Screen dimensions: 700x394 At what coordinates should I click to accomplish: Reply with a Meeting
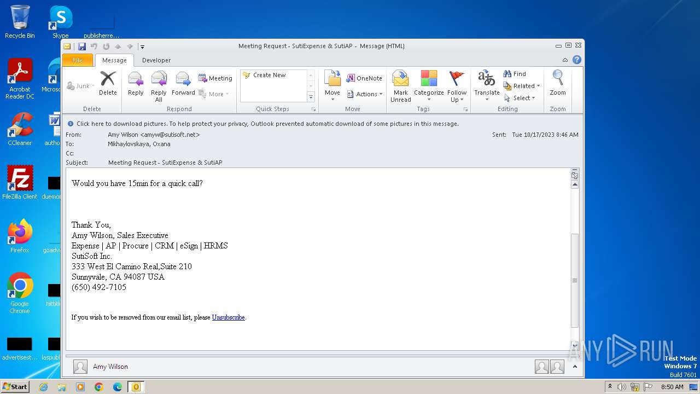click(215, 78)
